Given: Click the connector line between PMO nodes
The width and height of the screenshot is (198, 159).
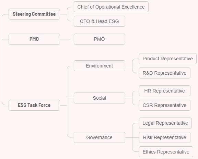Looking at the screenshot, I should click(x=65, y=39).
